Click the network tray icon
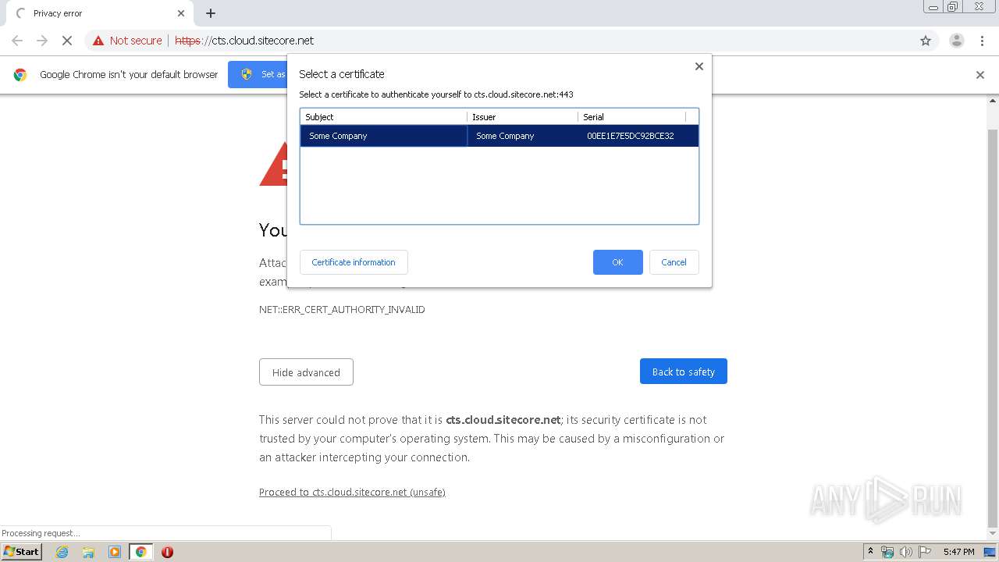 click(x=887, y=552)
